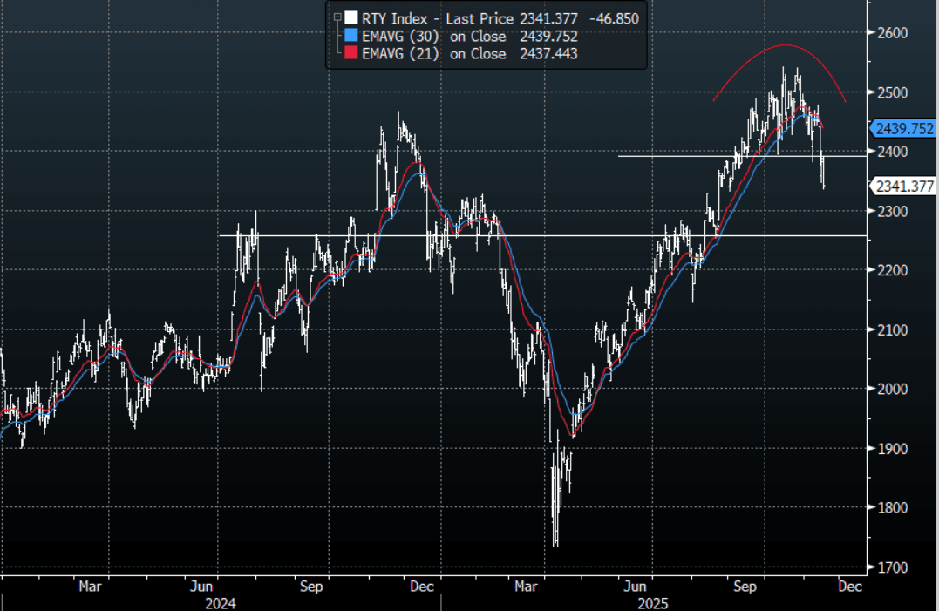Image resolution: width=939 pixels, height=611 pixels.
Task: Click the 1700 label on price axis
Action: click(x=893, y=567)
